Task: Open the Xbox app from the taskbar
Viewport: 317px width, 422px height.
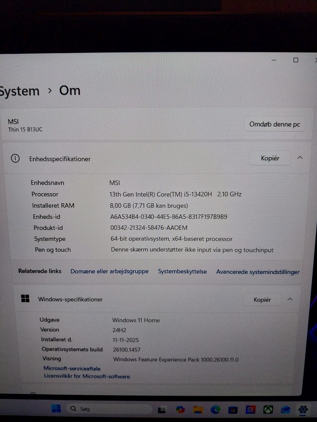Action: coord(268,409)
